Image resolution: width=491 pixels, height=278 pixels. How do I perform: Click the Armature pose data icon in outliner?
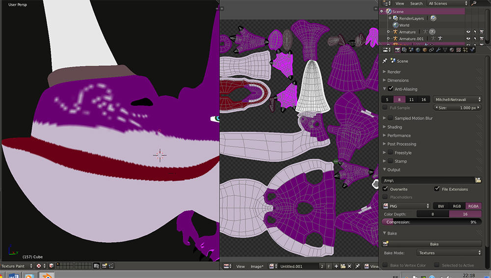[x=432, y=31]
